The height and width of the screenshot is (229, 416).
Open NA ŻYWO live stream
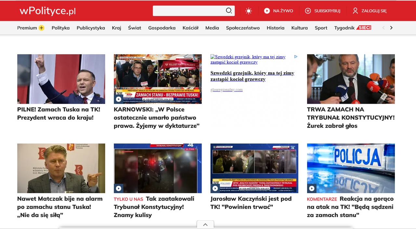(279, 11)
